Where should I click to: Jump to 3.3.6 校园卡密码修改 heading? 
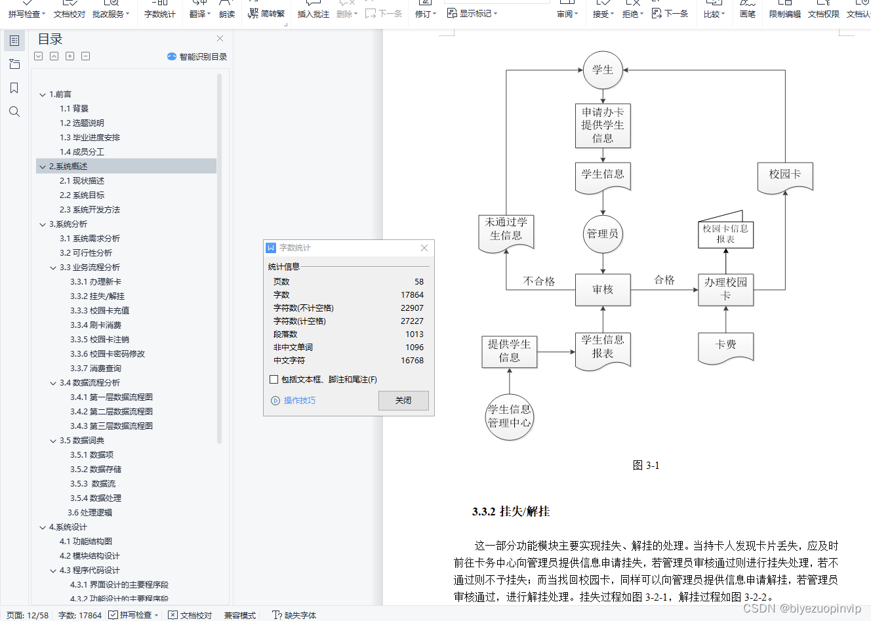click(108, 354)
